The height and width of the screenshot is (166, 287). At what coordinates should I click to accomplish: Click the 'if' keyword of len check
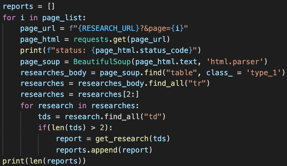click(x=42, y=128)
